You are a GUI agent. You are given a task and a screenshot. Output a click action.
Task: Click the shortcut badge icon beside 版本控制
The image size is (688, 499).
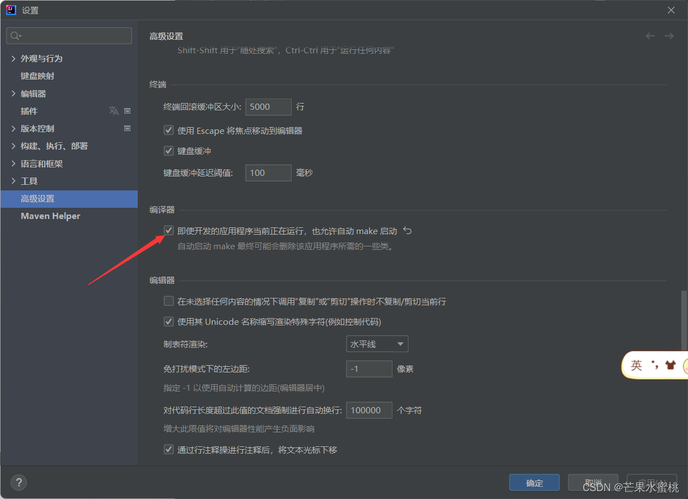pyautogui.click(x=127, y=128)
